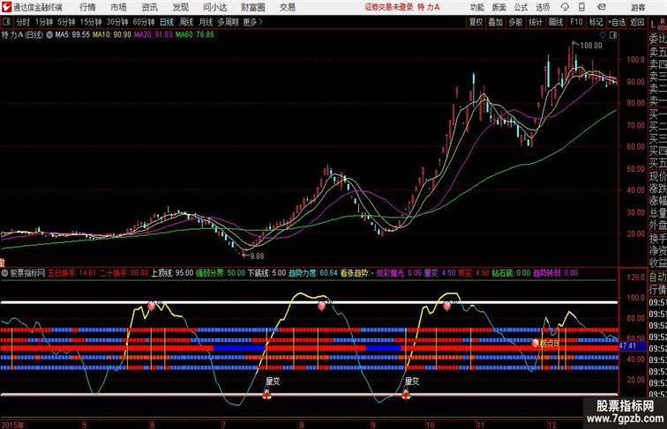Open the 功能 menu
The image size is (667, 429).
476,7
